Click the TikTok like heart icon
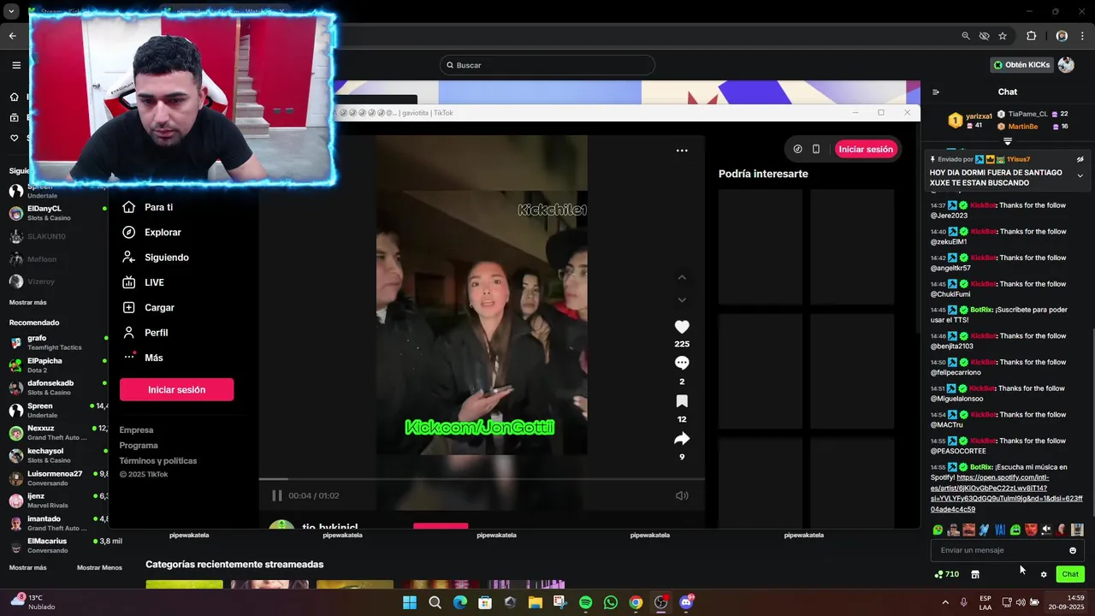The height and width of the screenshot is (616, 1095). tap(682, 327)
